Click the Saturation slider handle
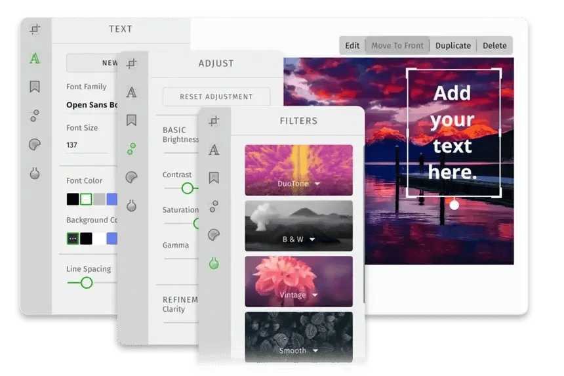The width and height of the screenshot is (564, 376). coord(196,224)
